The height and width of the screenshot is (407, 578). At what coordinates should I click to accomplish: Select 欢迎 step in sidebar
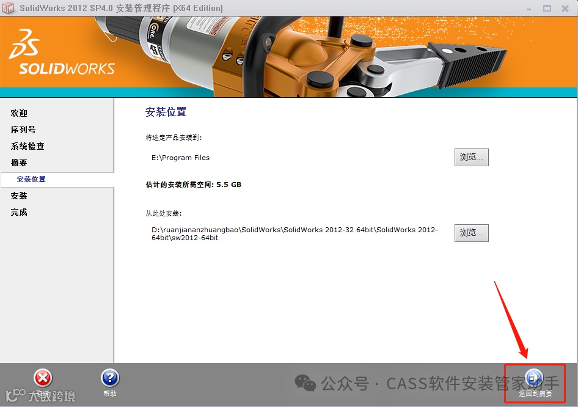pyautogui.click(x=19, y=113)
